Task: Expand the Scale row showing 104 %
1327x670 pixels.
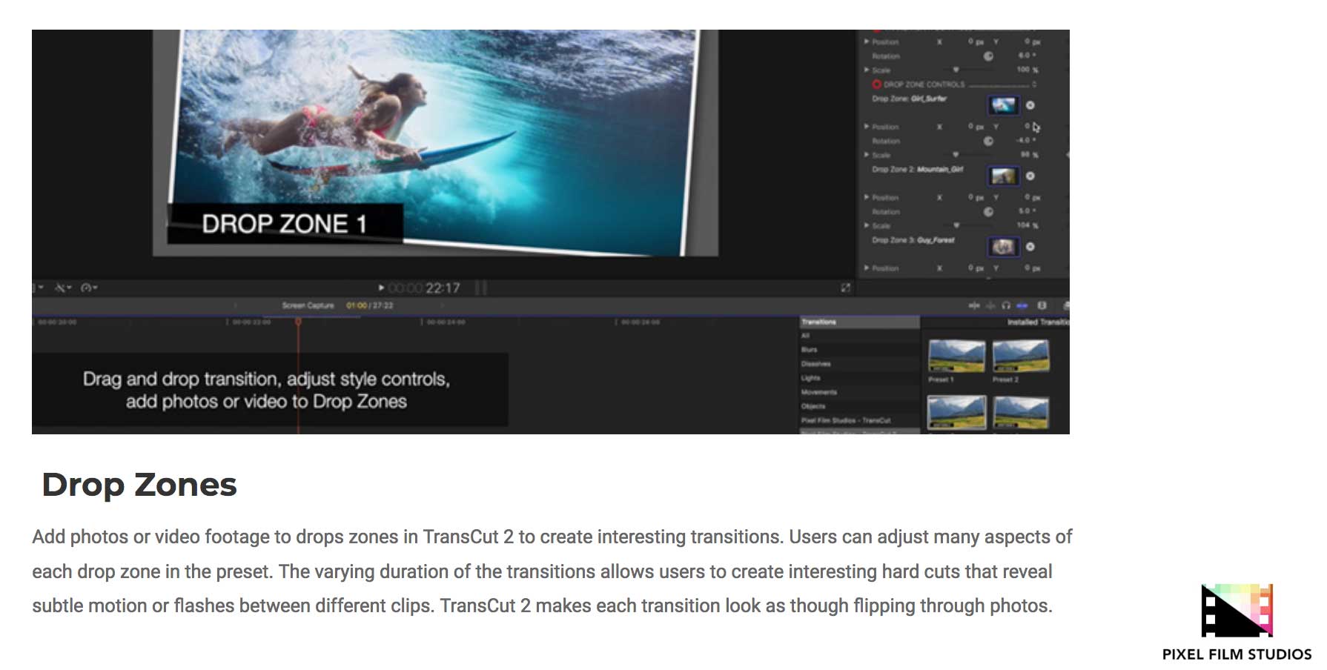Action: pos(867,225)
